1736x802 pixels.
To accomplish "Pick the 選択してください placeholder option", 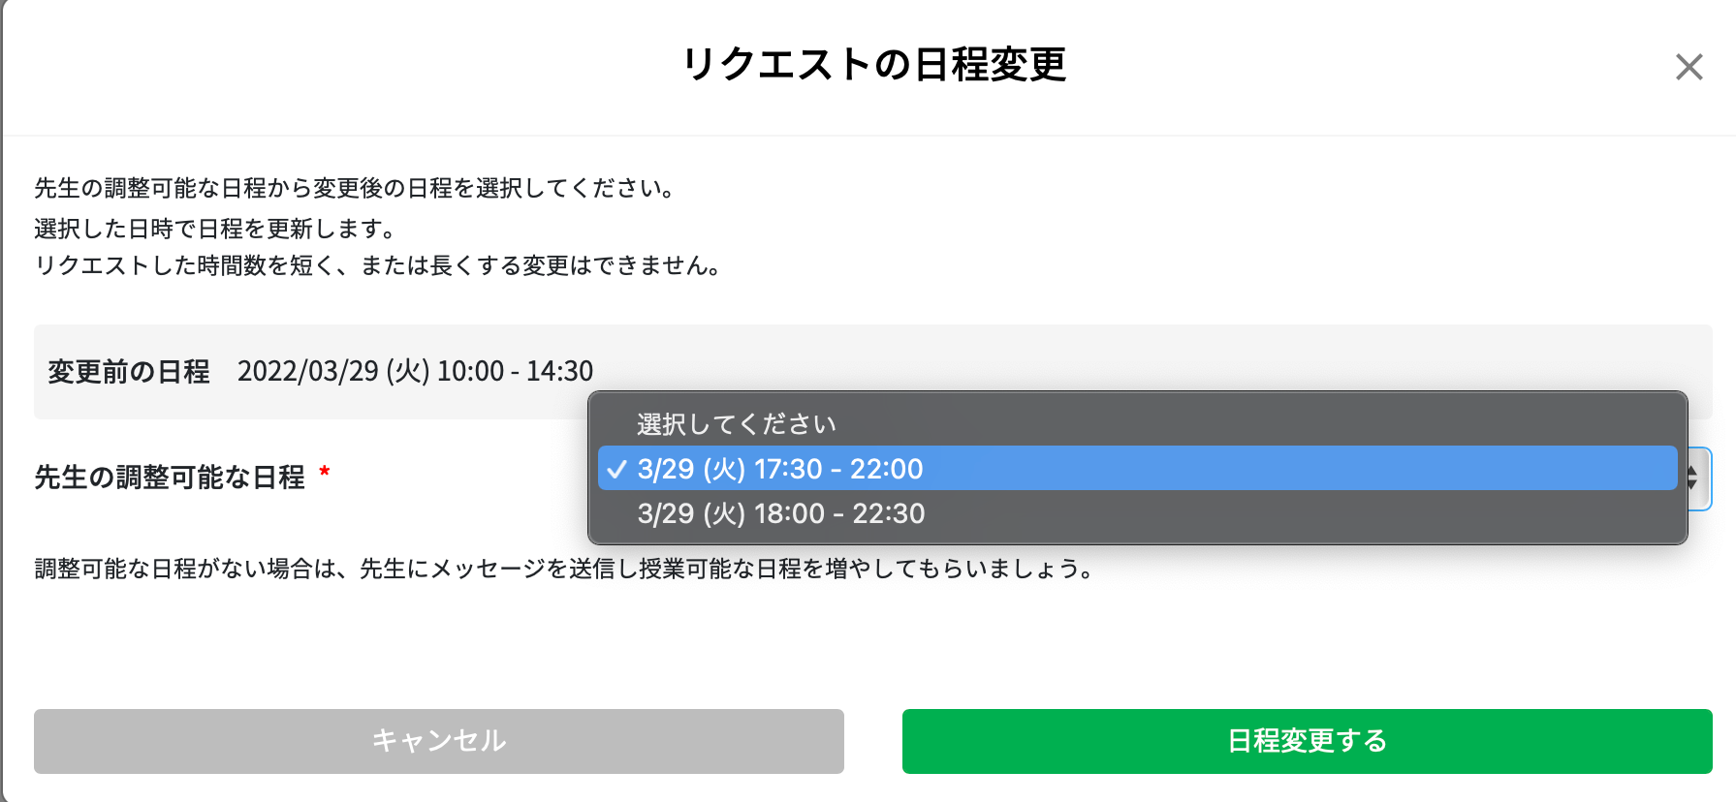I will (x=1137, y=424).
